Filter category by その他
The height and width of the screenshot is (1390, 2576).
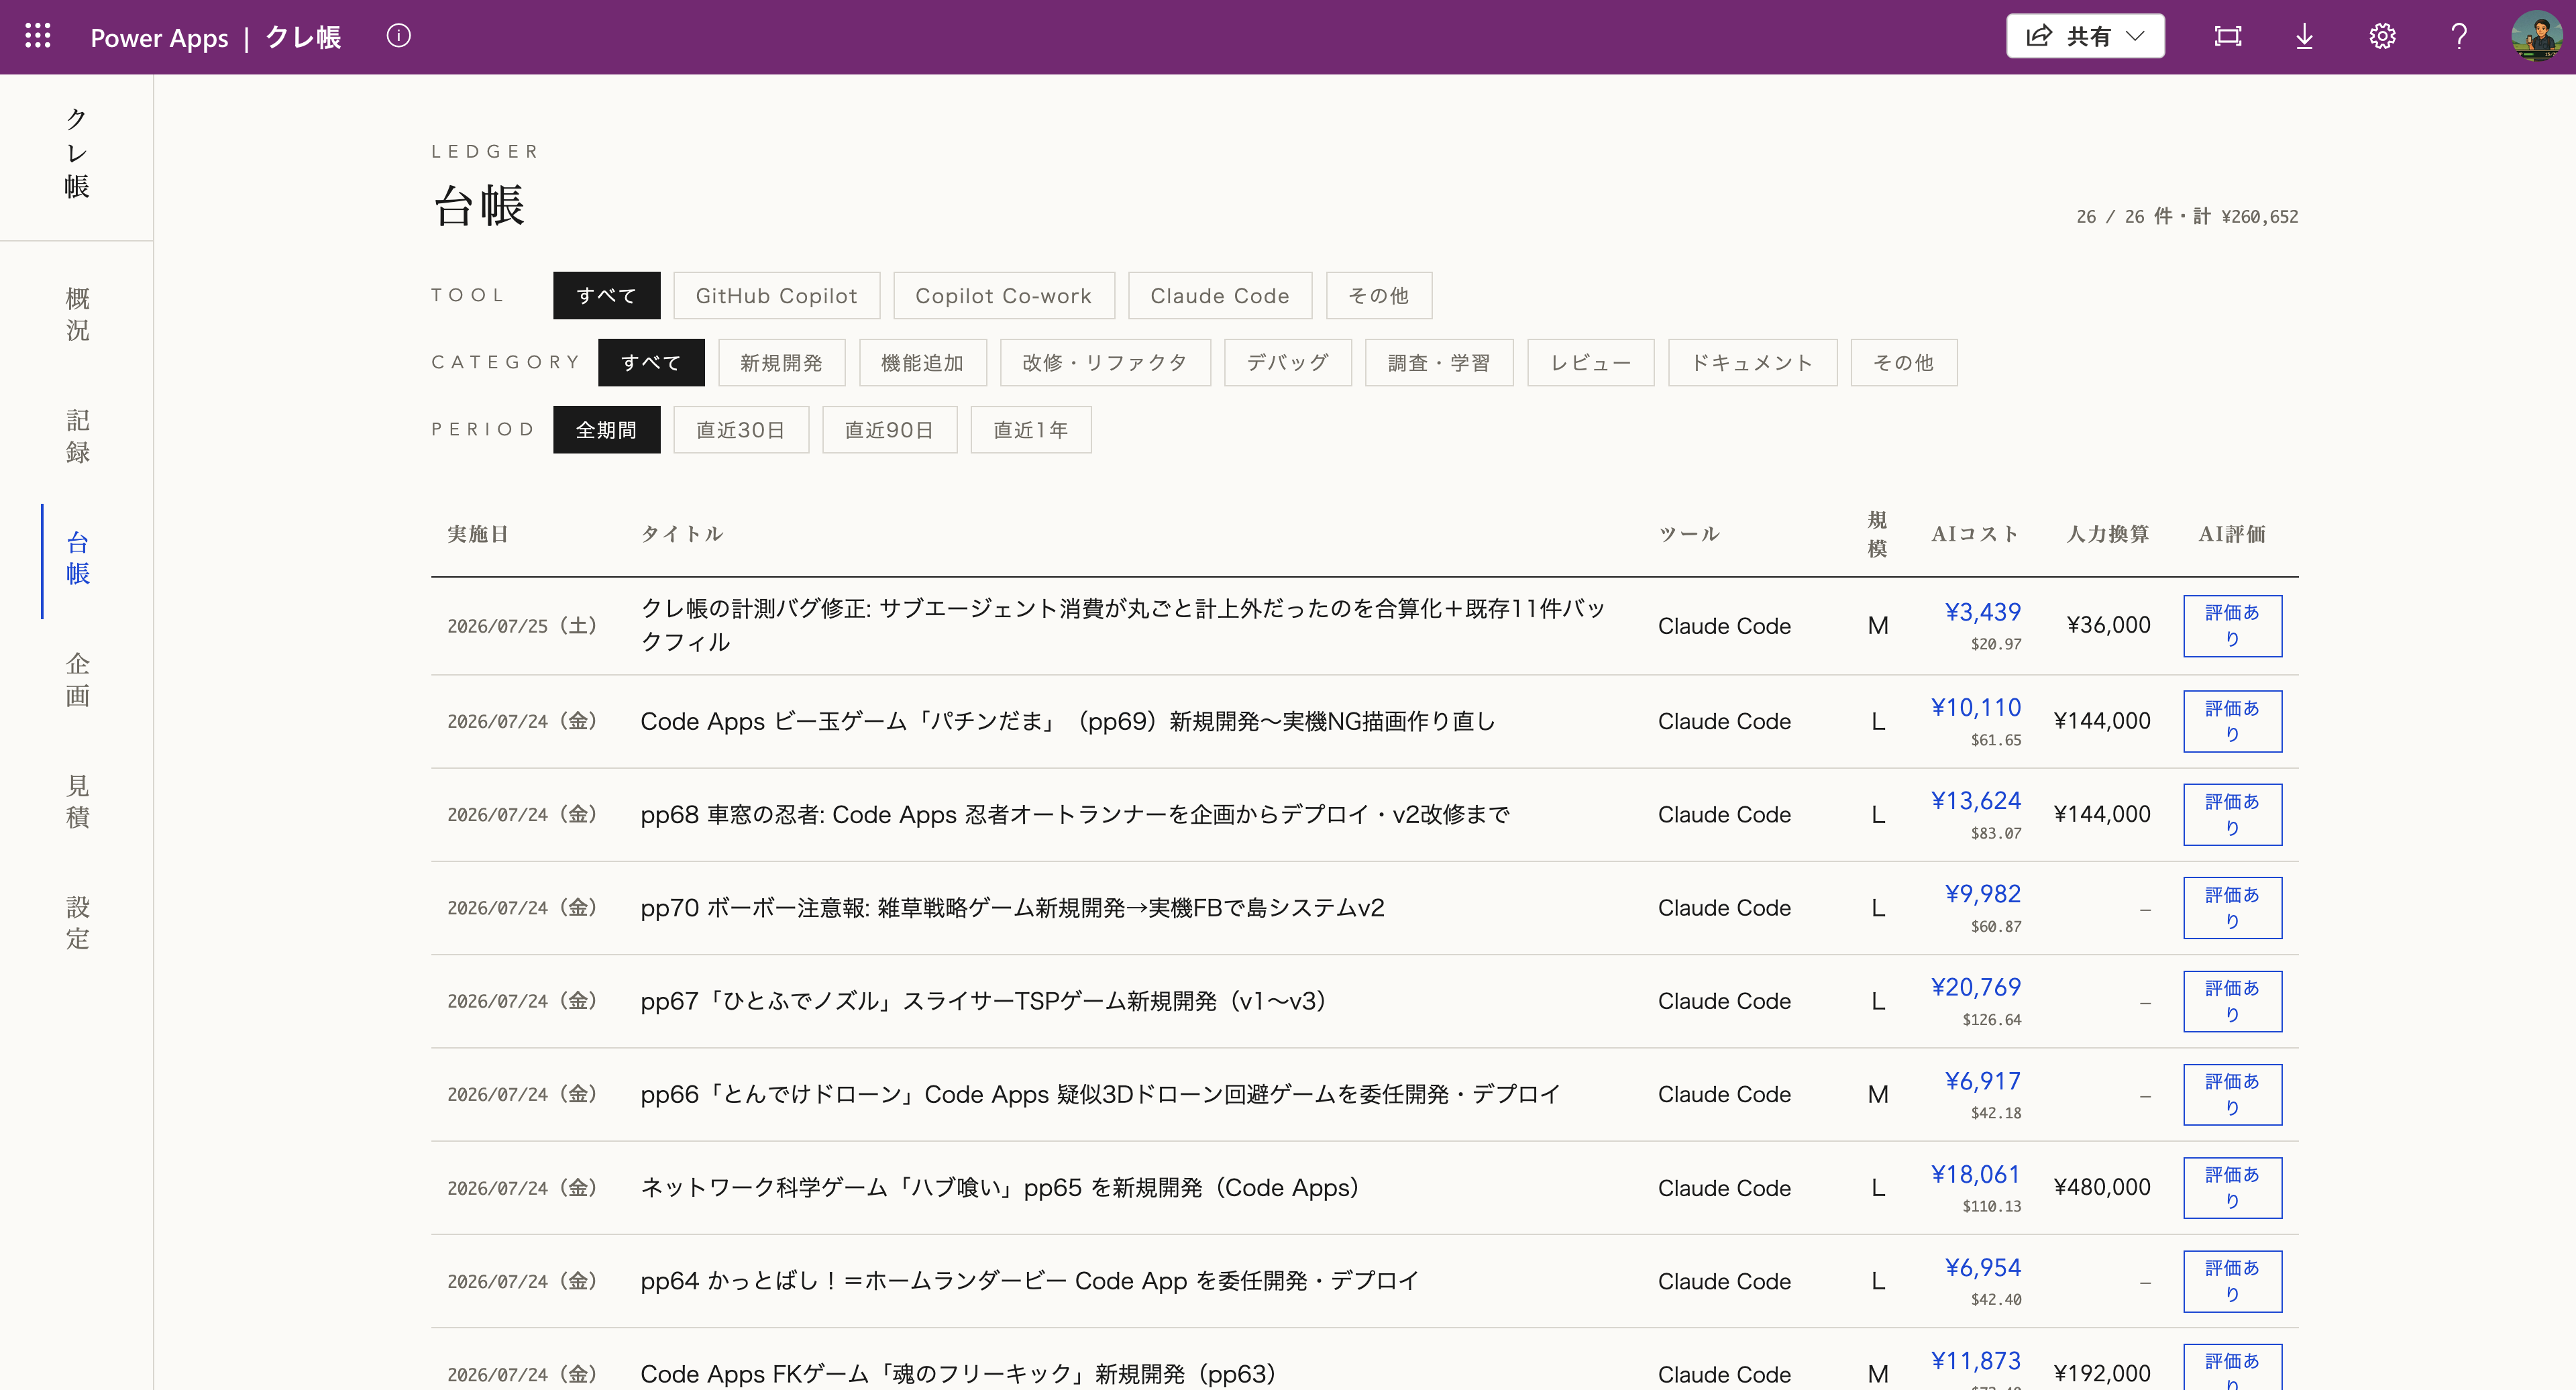click(x=1903, y=363)
